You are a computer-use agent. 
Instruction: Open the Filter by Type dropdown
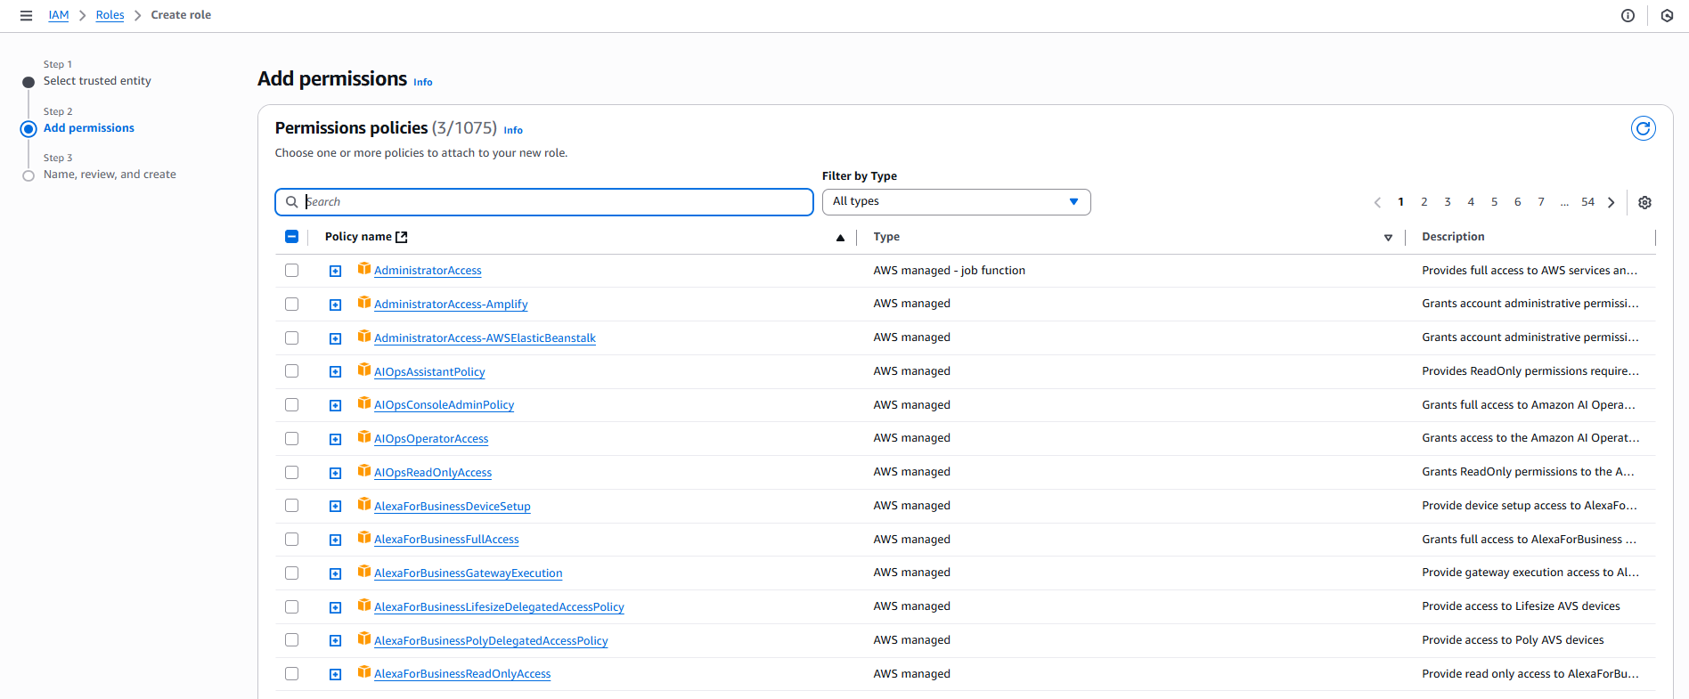[x=955, y=202]
